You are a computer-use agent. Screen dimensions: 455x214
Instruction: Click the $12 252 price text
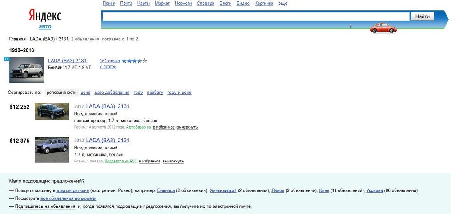tap(20, 107)
